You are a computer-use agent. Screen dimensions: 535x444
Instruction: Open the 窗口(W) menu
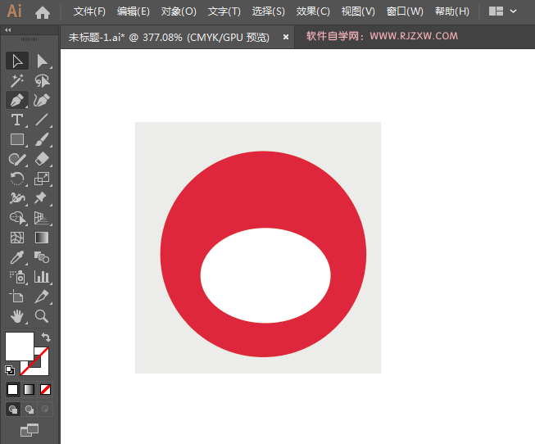[405, 11]
